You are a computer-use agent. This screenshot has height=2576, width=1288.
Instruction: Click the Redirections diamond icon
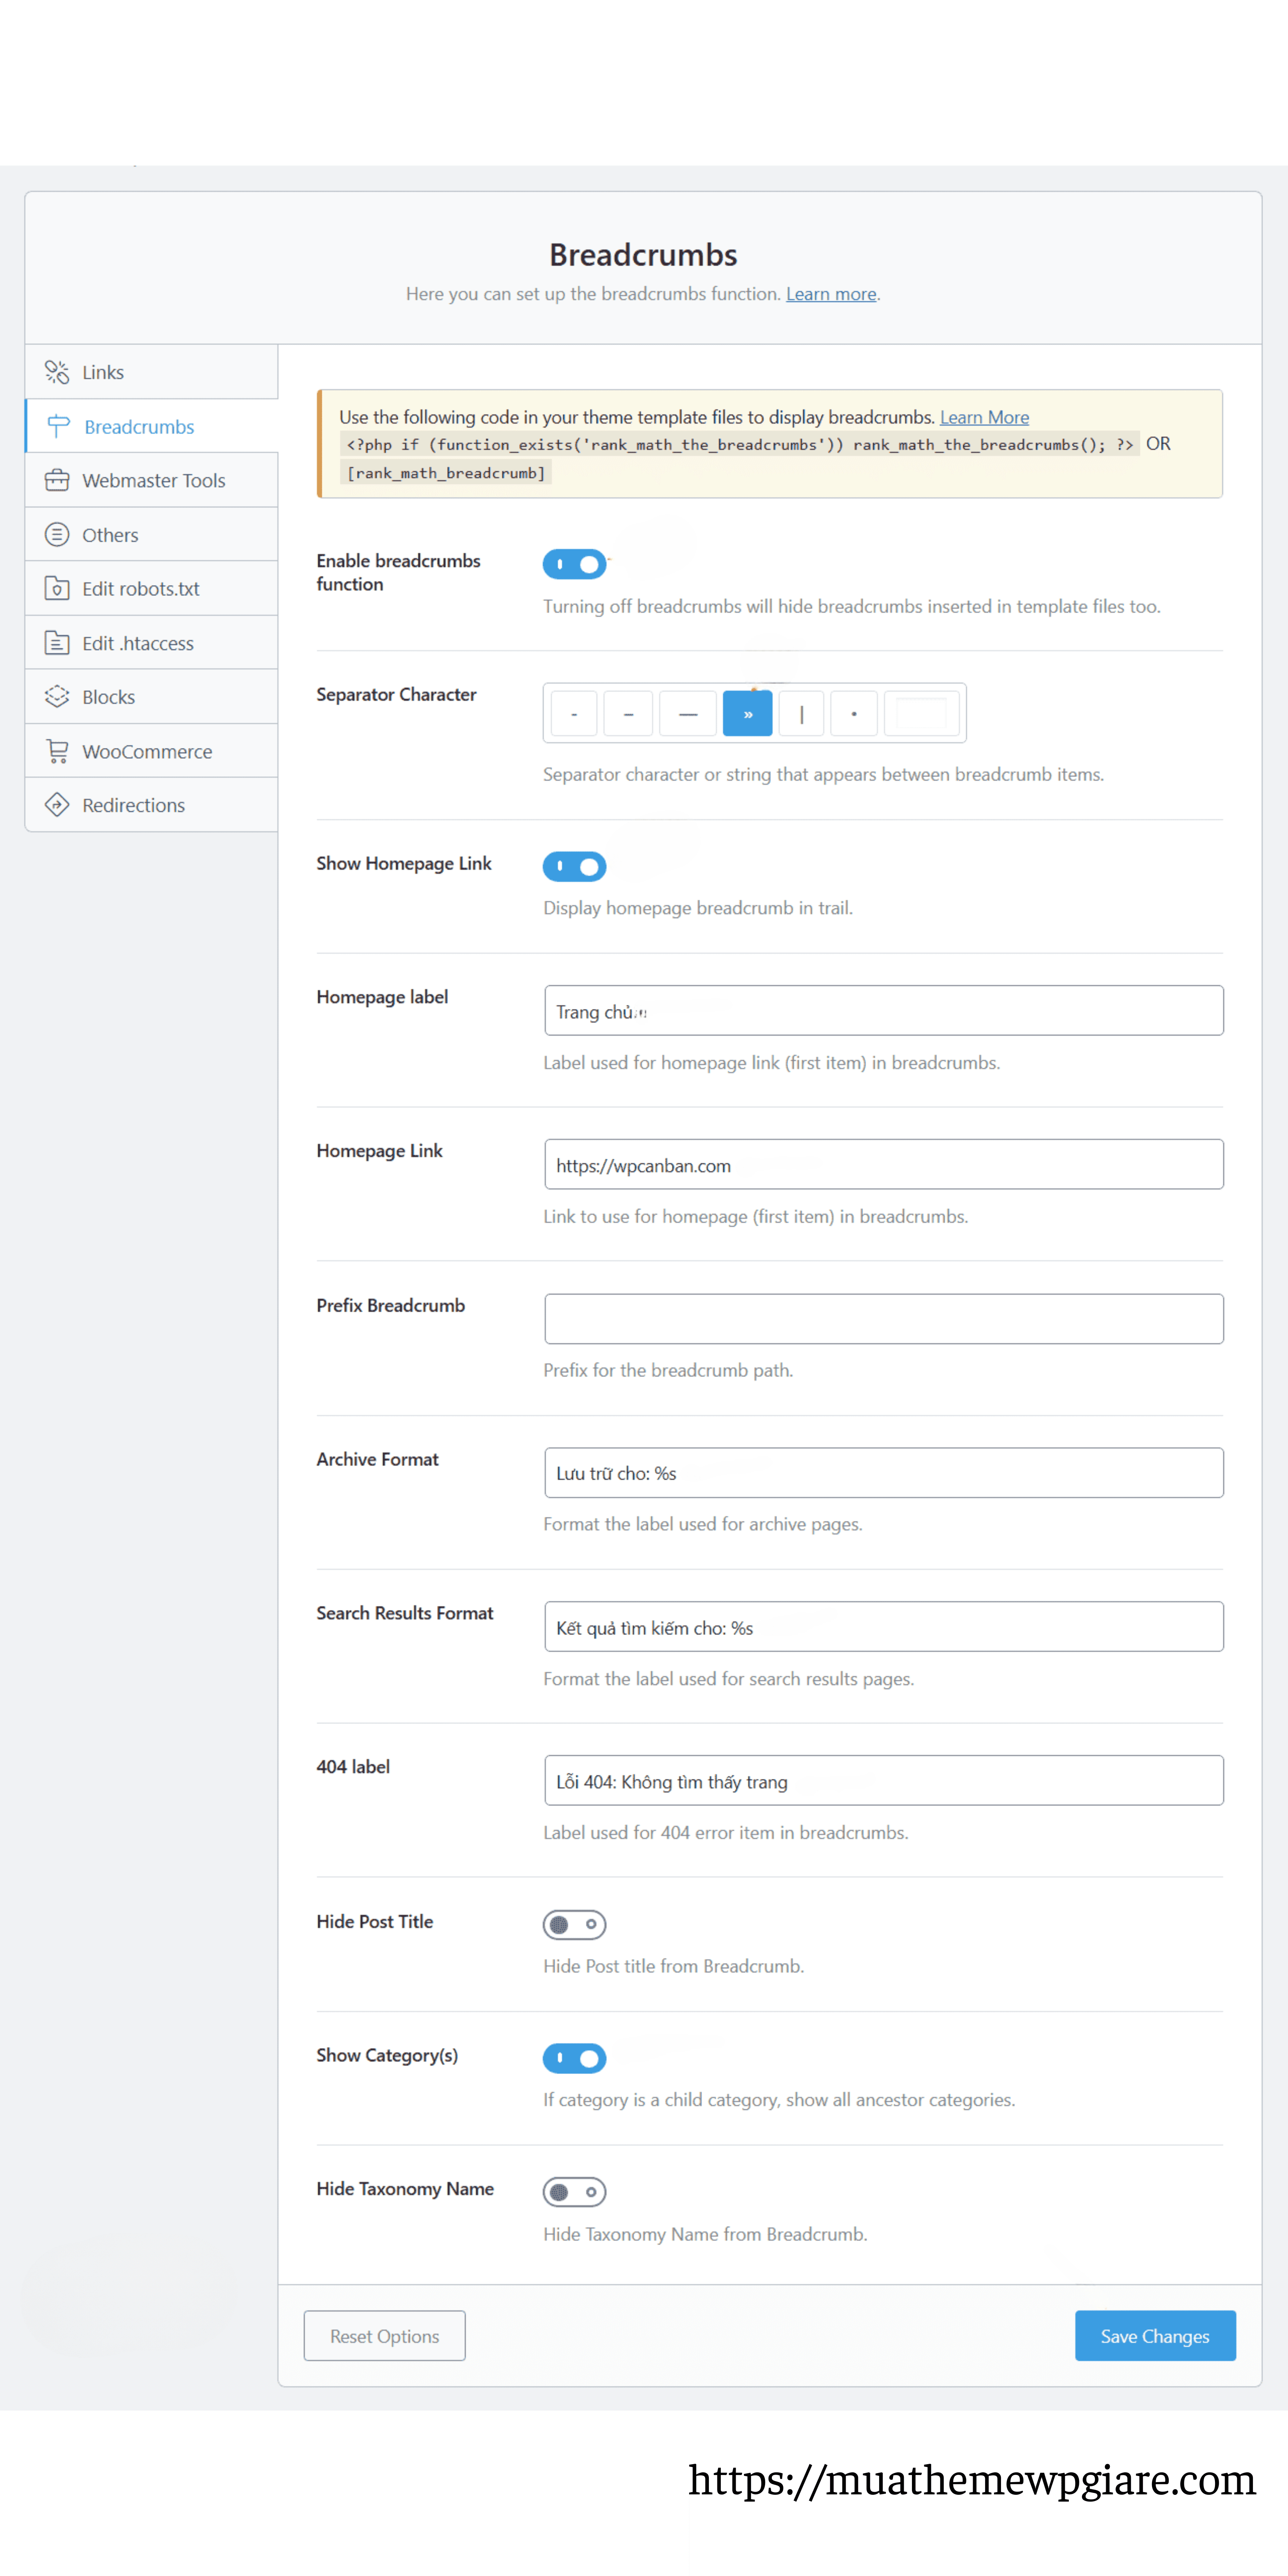pos(57,805)
